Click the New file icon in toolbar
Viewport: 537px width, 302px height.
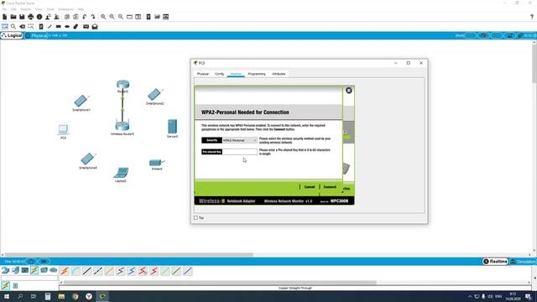pyautogui.click(x=4, y=17)
